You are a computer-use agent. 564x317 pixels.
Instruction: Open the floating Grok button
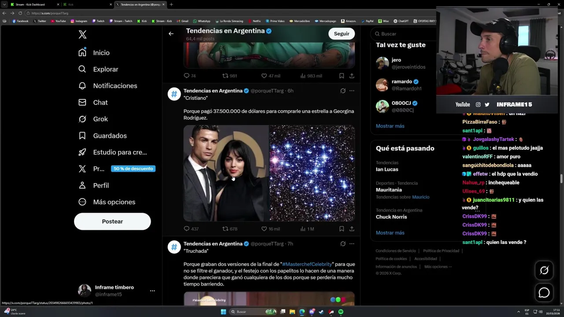pyautogui.click(x=544, y=270)
